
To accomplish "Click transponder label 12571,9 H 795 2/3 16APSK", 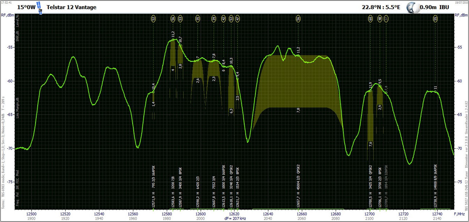I will point(154,186).
